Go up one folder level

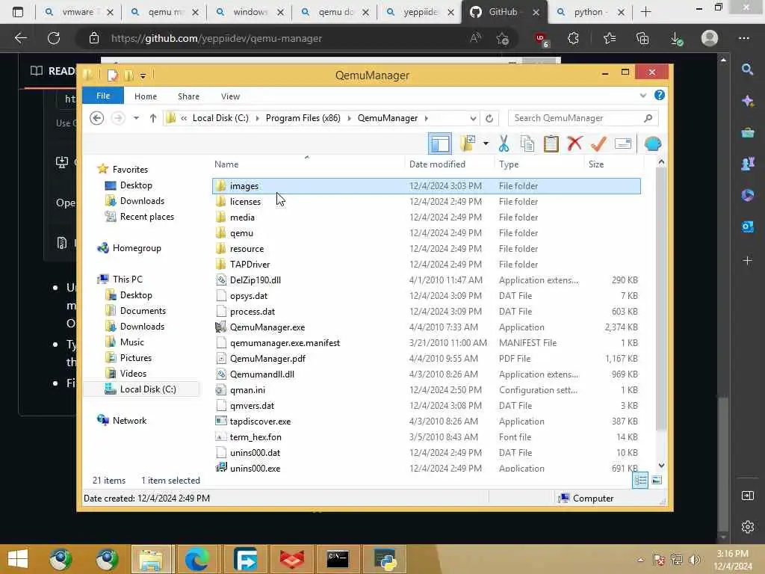click(x=152, y=118)
